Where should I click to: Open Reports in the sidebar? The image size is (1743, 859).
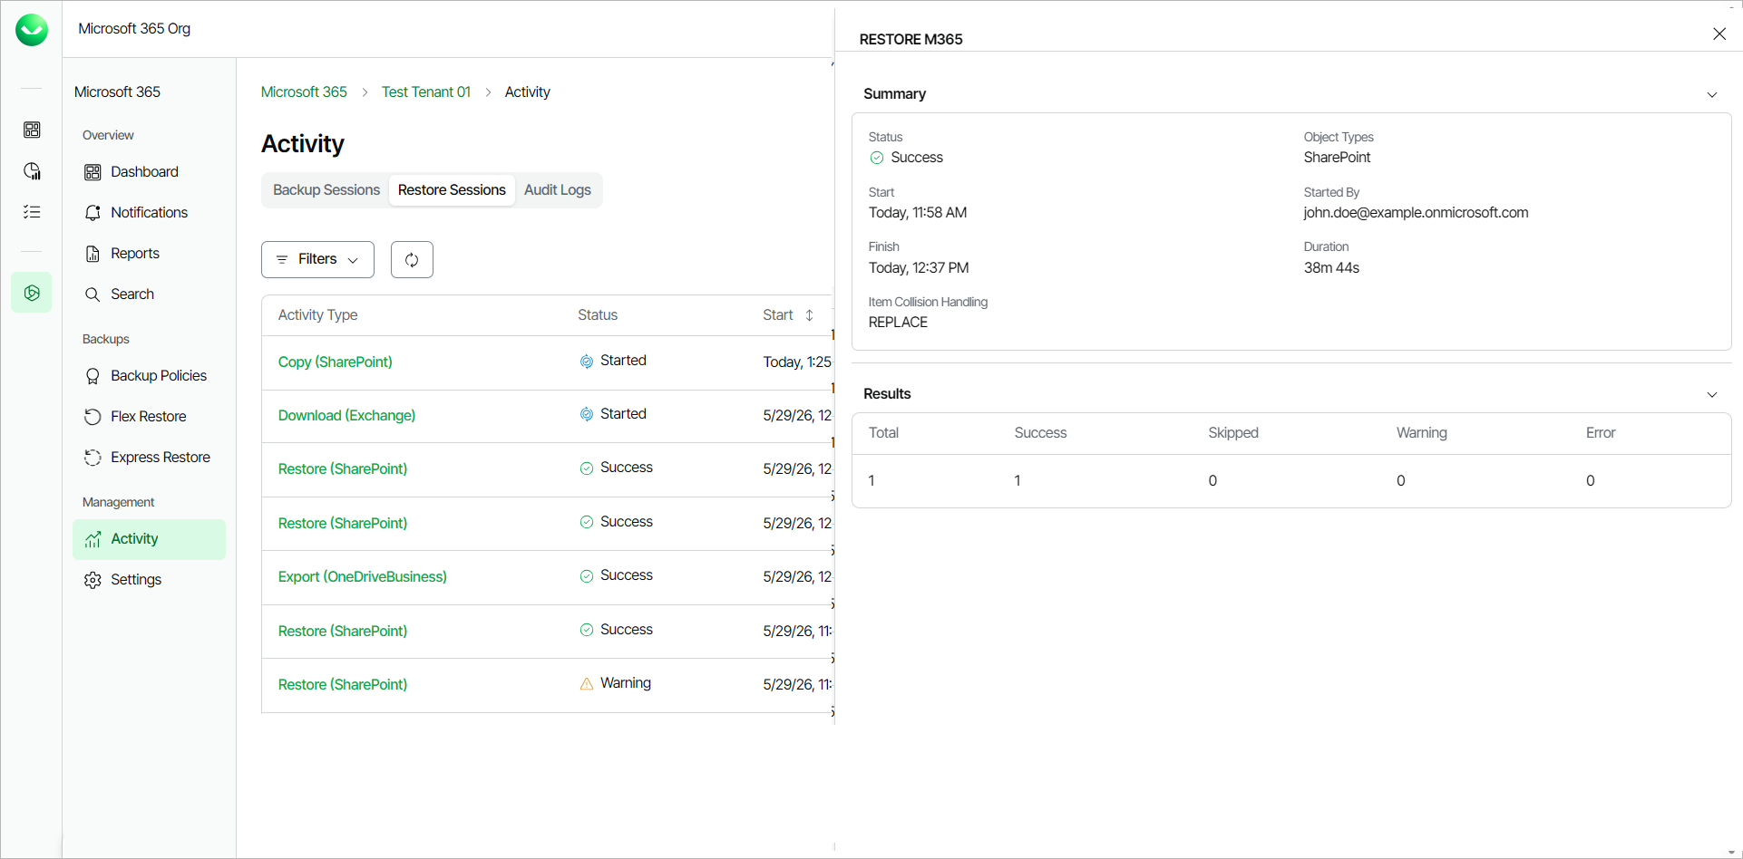point(149,254)
